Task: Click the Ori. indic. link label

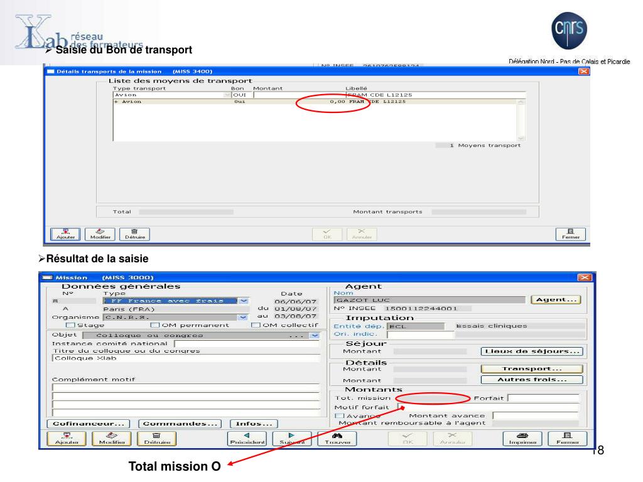Action: [x=355, y=334]
